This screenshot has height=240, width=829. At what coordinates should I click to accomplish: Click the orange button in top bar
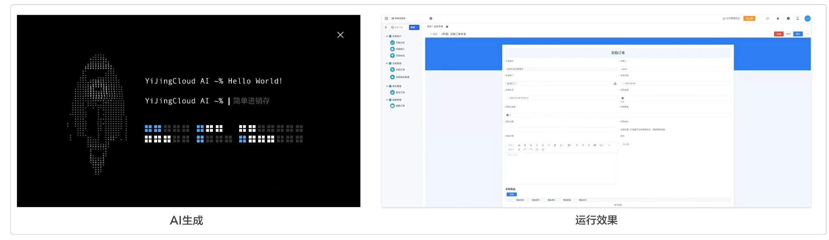pos(749,19)
